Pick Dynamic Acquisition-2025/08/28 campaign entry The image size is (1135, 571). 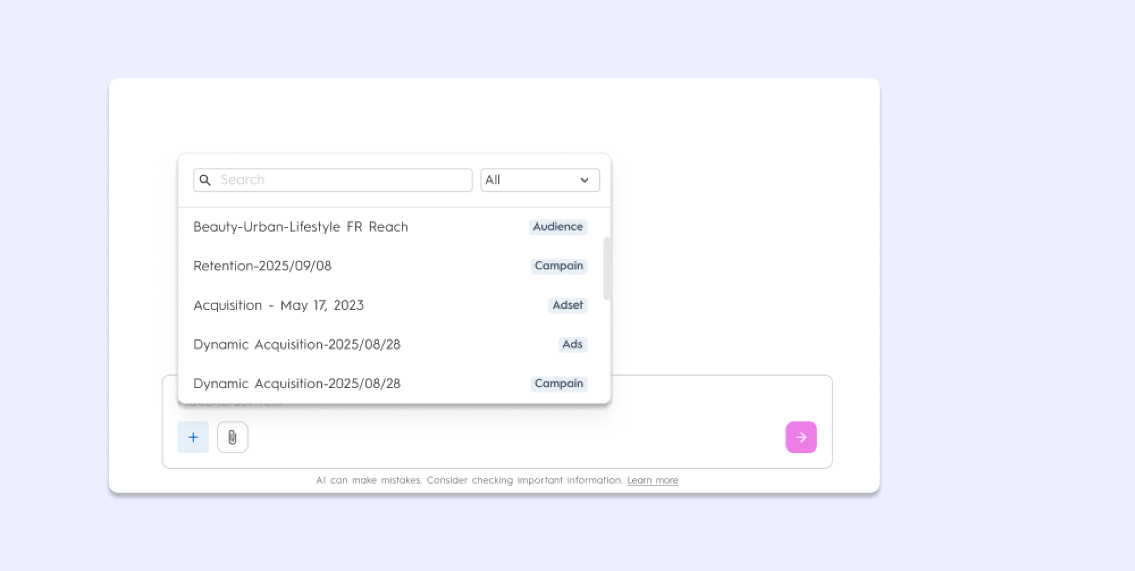pos(297,384)
